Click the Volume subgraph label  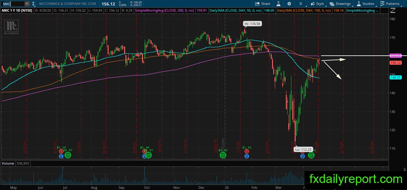pyautogui.click(x=8, y=163)
